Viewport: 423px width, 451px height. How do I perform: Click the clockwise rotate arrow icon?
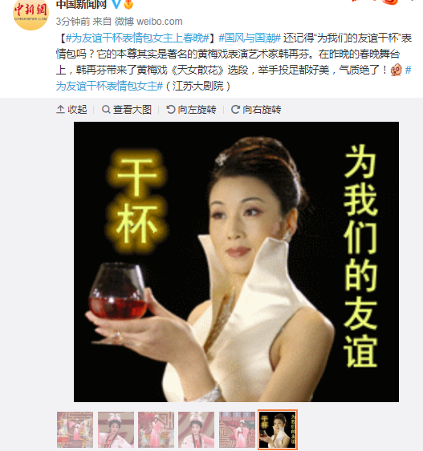tap(235, 110)
